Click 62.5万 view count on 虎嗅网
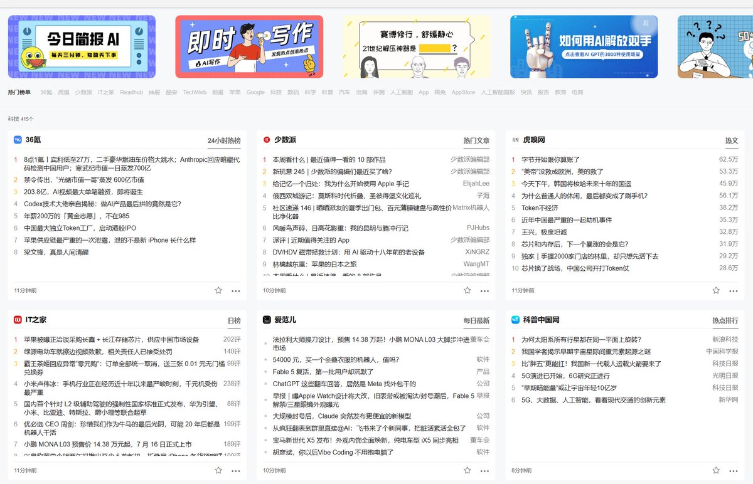Viewport: 753px width, 484px height. [729, 160]
